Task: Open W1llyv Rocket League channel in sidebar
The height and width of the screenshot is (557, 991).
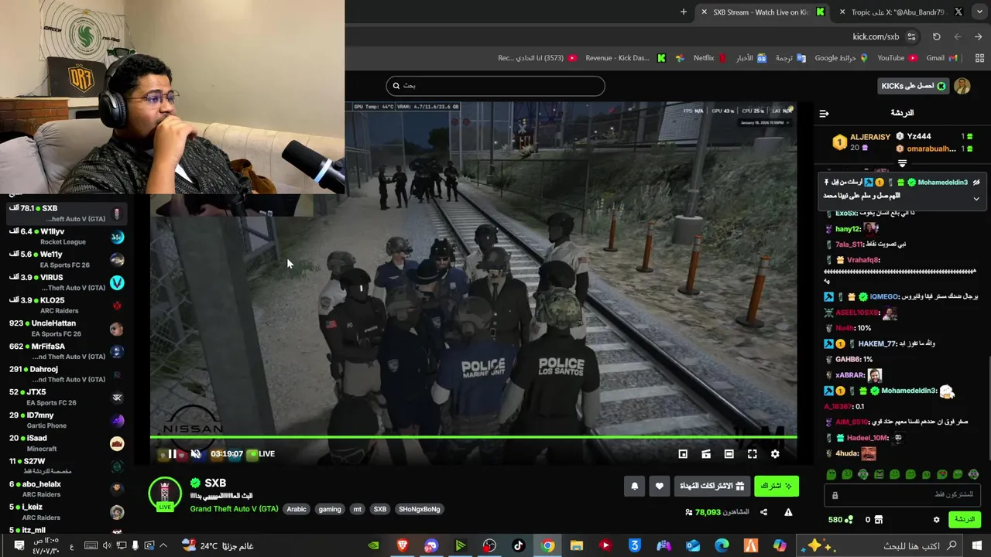Action: 67,236
